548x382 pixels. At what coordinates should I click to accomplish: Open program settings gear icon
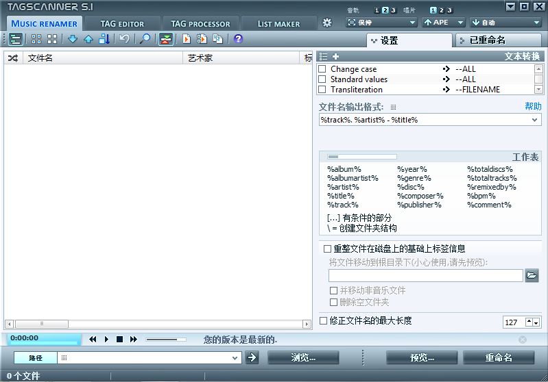click(327, 23)
